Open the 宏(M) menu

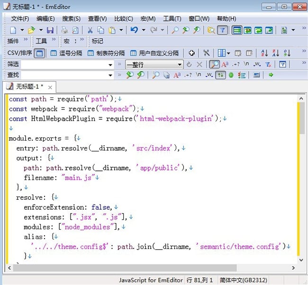click(x=148, y=19)
